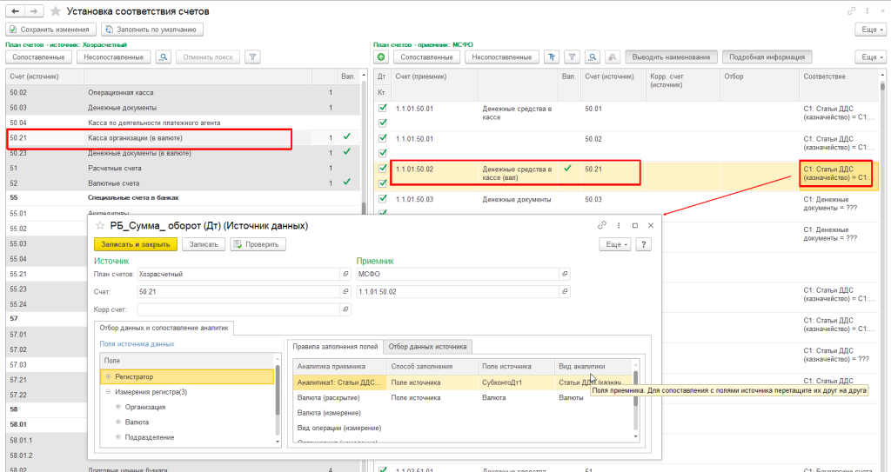Collapse the Измерения регистра(3) node
The image size is (891, 472).
click(x=108, y=392)
